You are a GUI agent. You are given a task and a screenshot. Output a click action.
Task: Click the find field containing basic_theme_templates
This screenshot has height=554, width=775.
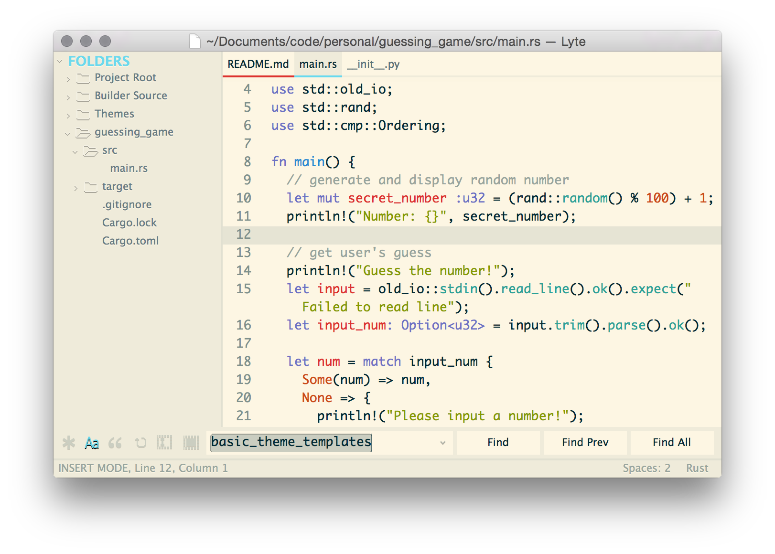pos(330,442)
